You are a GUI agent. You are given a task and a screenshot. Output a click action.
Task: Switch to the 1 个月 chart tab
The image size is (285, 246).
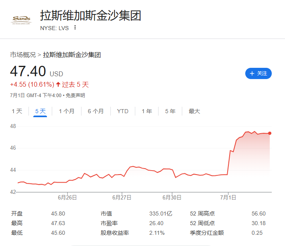coord(67,111)
